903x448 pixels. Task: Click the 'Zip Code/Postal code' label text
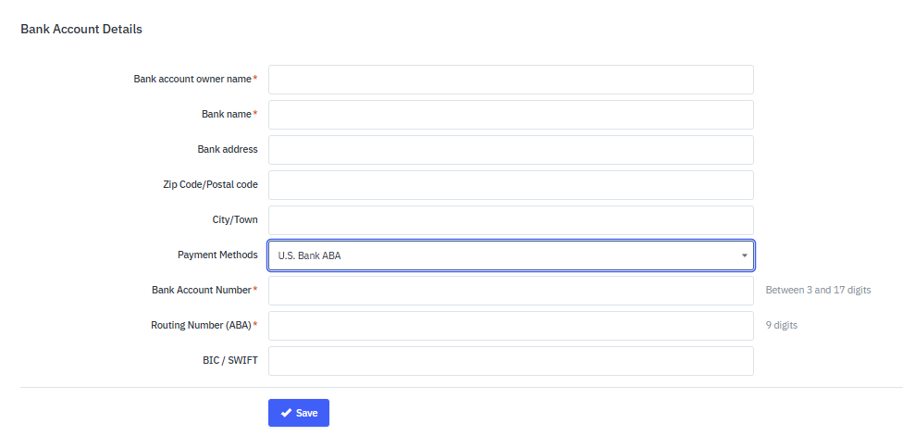coord(210,184)
